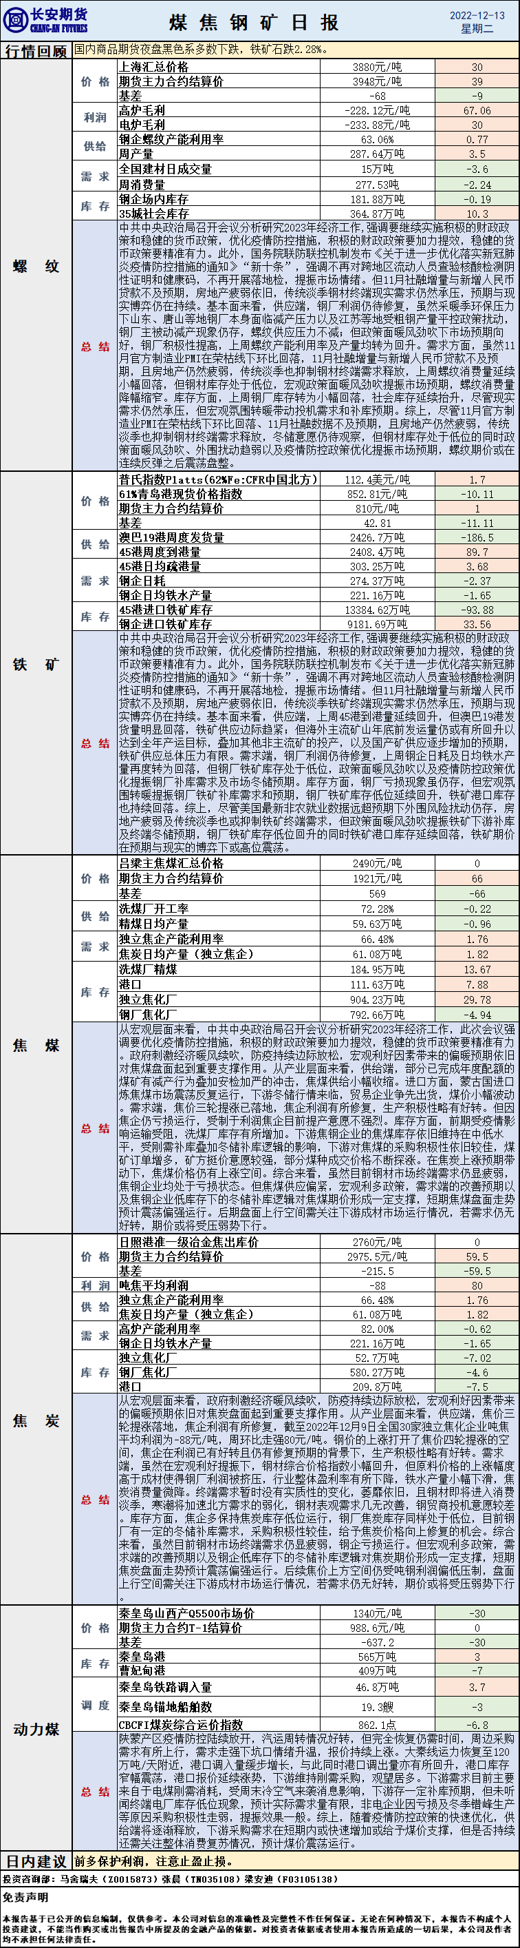Click the 周消费量 row label
520x1948 pixels.
141,184
